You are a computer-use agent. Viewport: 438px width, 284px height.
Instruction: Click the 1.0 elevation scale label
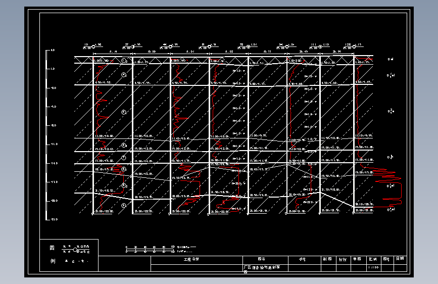[53, 69]
